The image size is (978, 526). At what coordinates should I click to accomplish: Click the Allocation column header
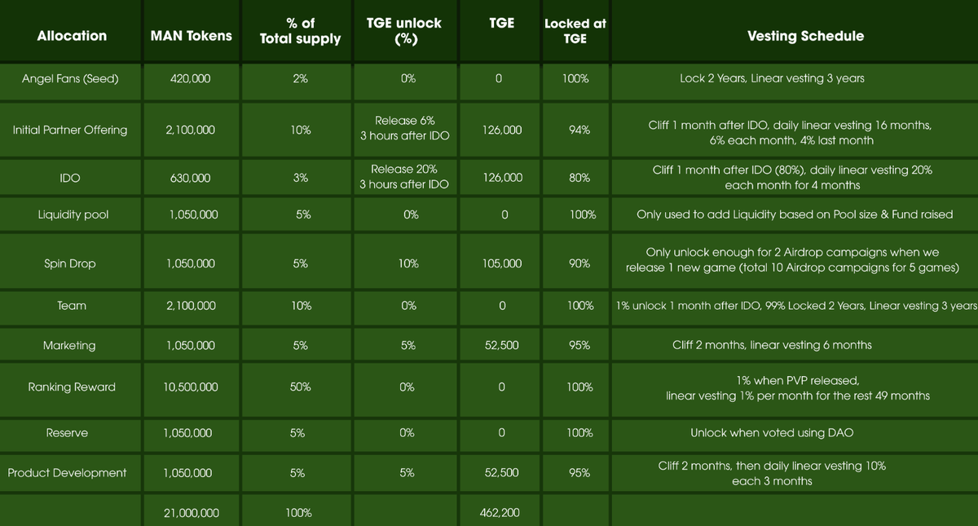[72, 36]
